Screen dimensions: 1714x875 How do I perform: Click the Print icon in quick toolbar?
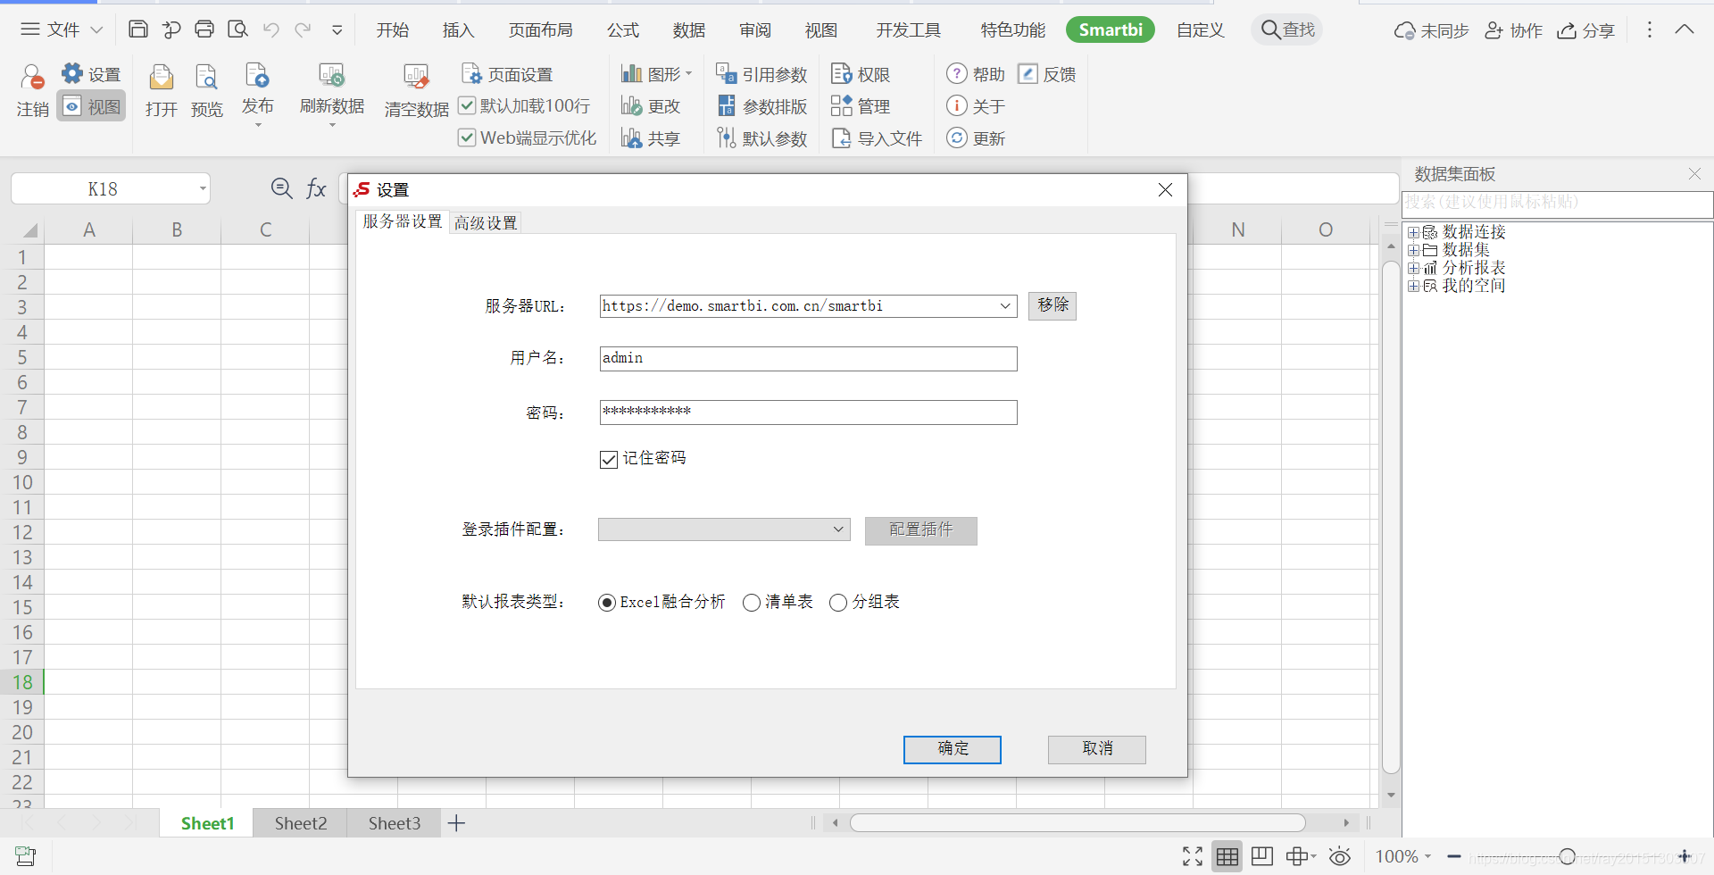(x=204, y=29)
